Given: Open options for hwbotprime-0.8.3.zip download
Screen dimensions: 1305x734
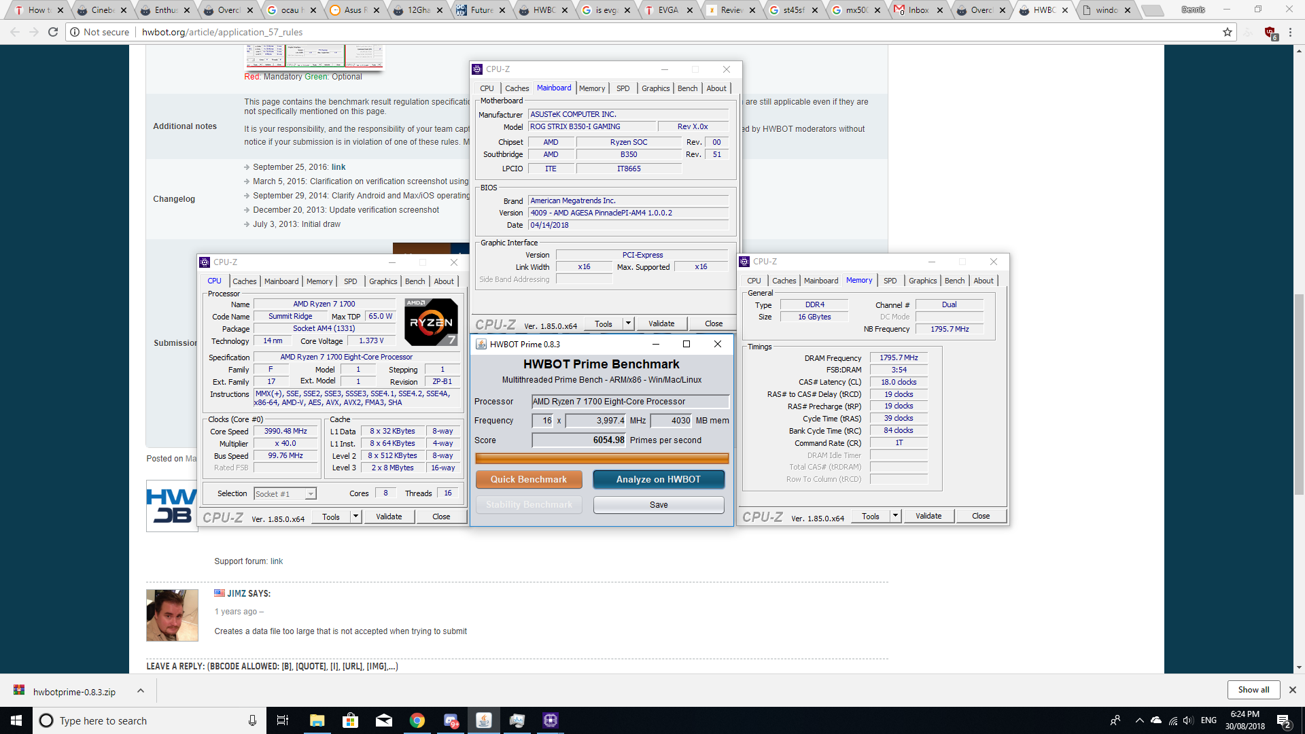Looking at the screenshot, I should 140,691.
